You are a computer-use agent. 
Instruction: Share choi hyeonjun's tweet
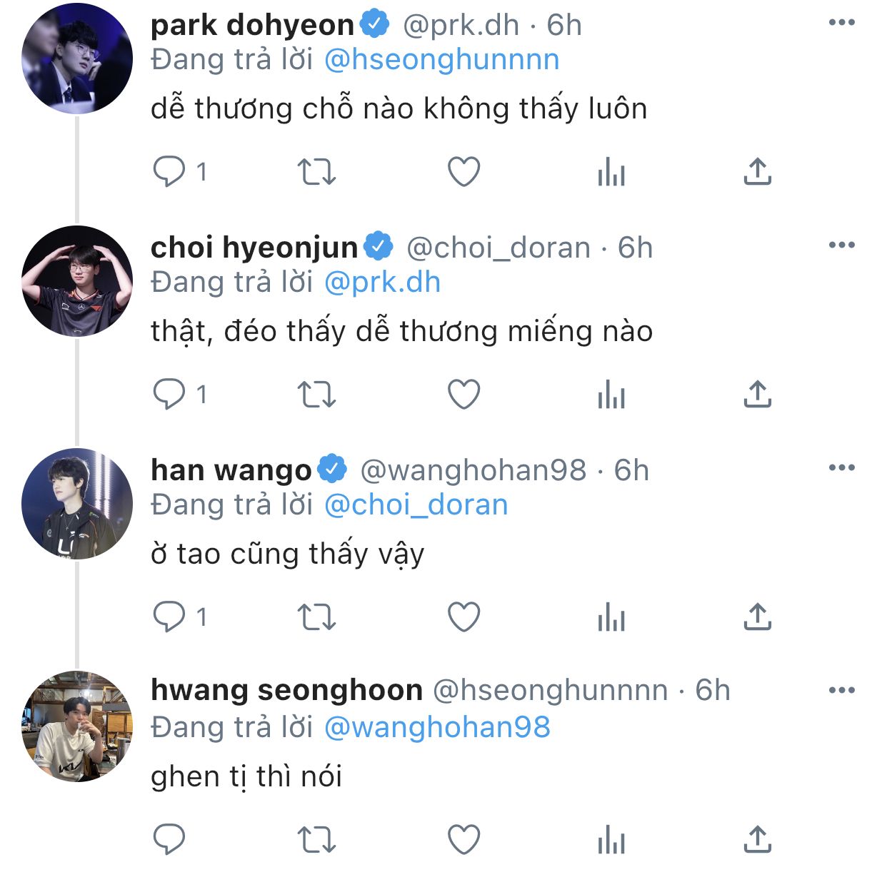pos(757,395)
